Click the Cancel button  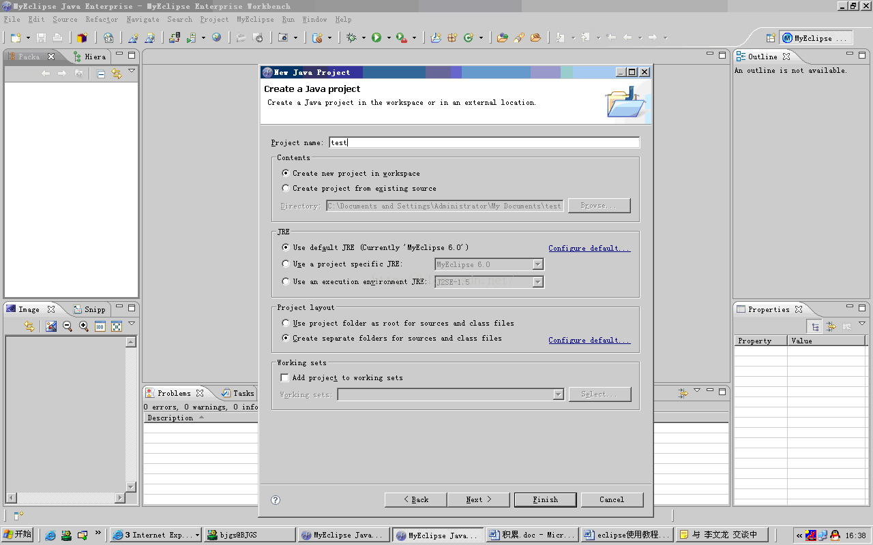point(612,499)
